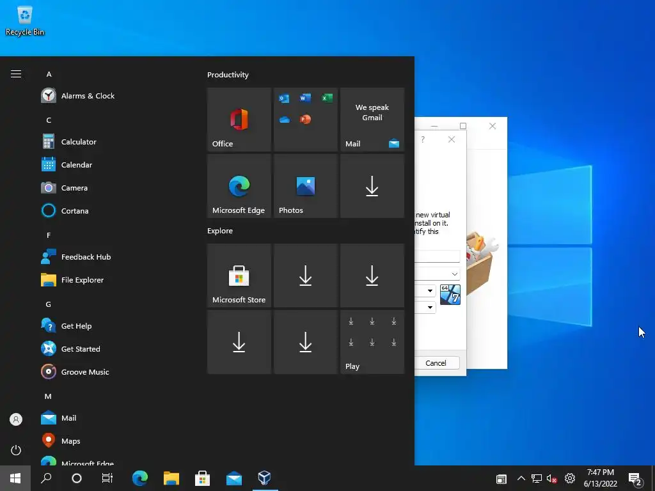Open Task View on taskbar

[x=107, y=478]
